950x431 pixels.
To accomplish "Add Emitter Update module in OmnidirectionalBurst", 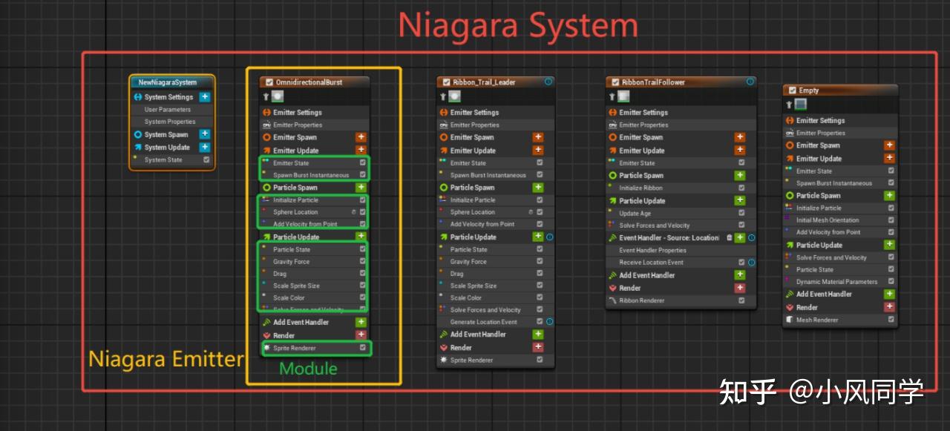I will [x=361, y=150].
